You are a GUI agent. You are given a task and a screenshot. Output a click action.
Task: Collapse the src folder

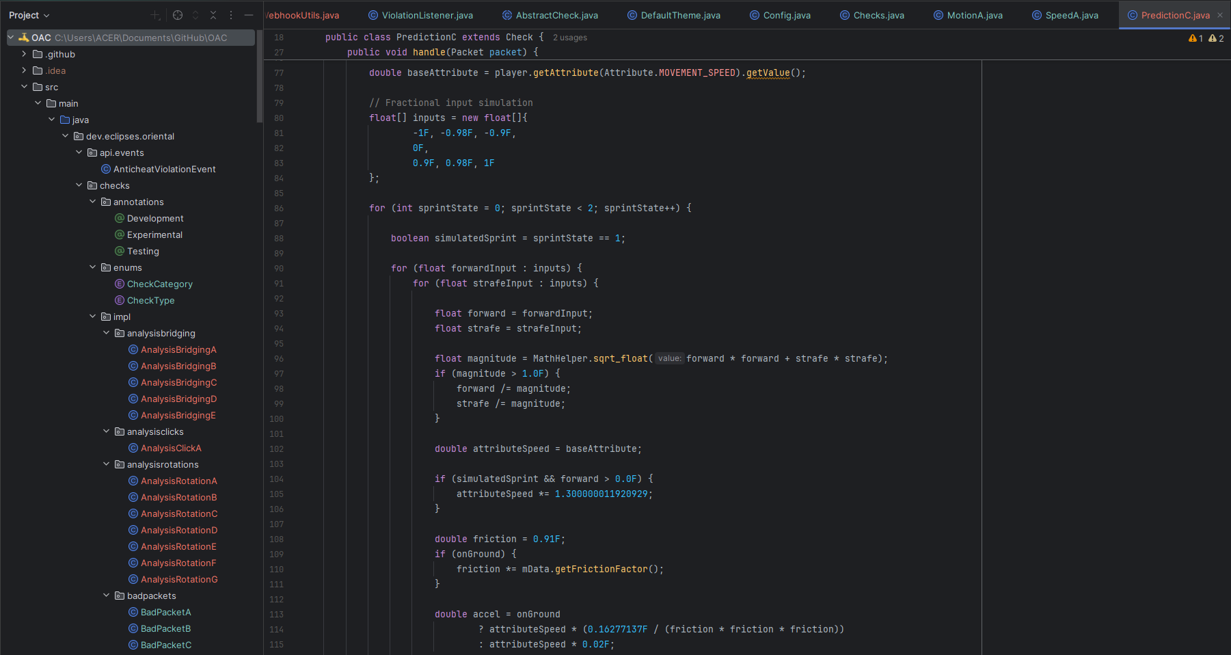point(25,87)
